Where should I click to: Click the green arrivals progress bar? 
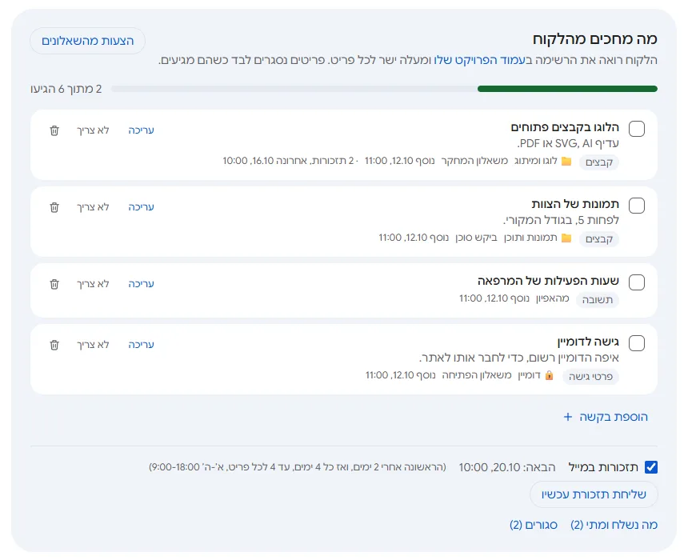pyautogui.click(x=567, y=89)
